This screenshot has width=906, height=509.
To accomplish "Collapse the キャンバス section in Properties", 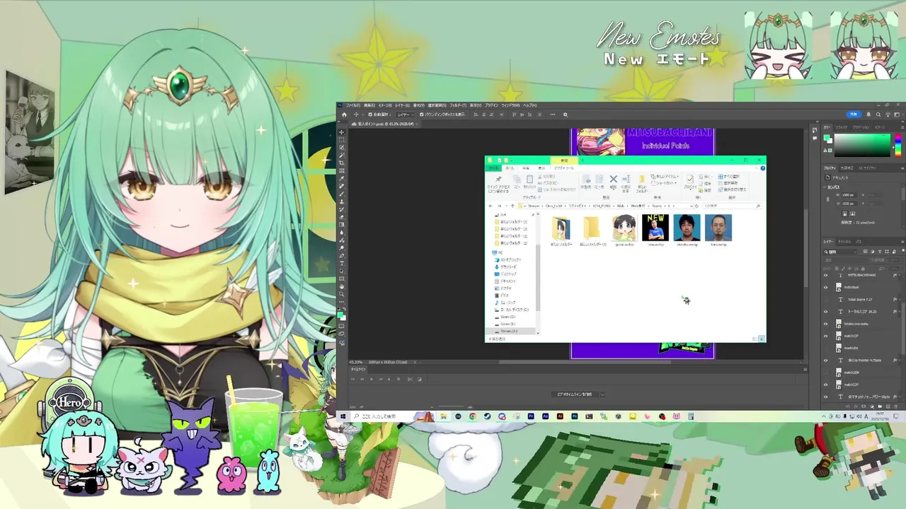I will (825, 187).
